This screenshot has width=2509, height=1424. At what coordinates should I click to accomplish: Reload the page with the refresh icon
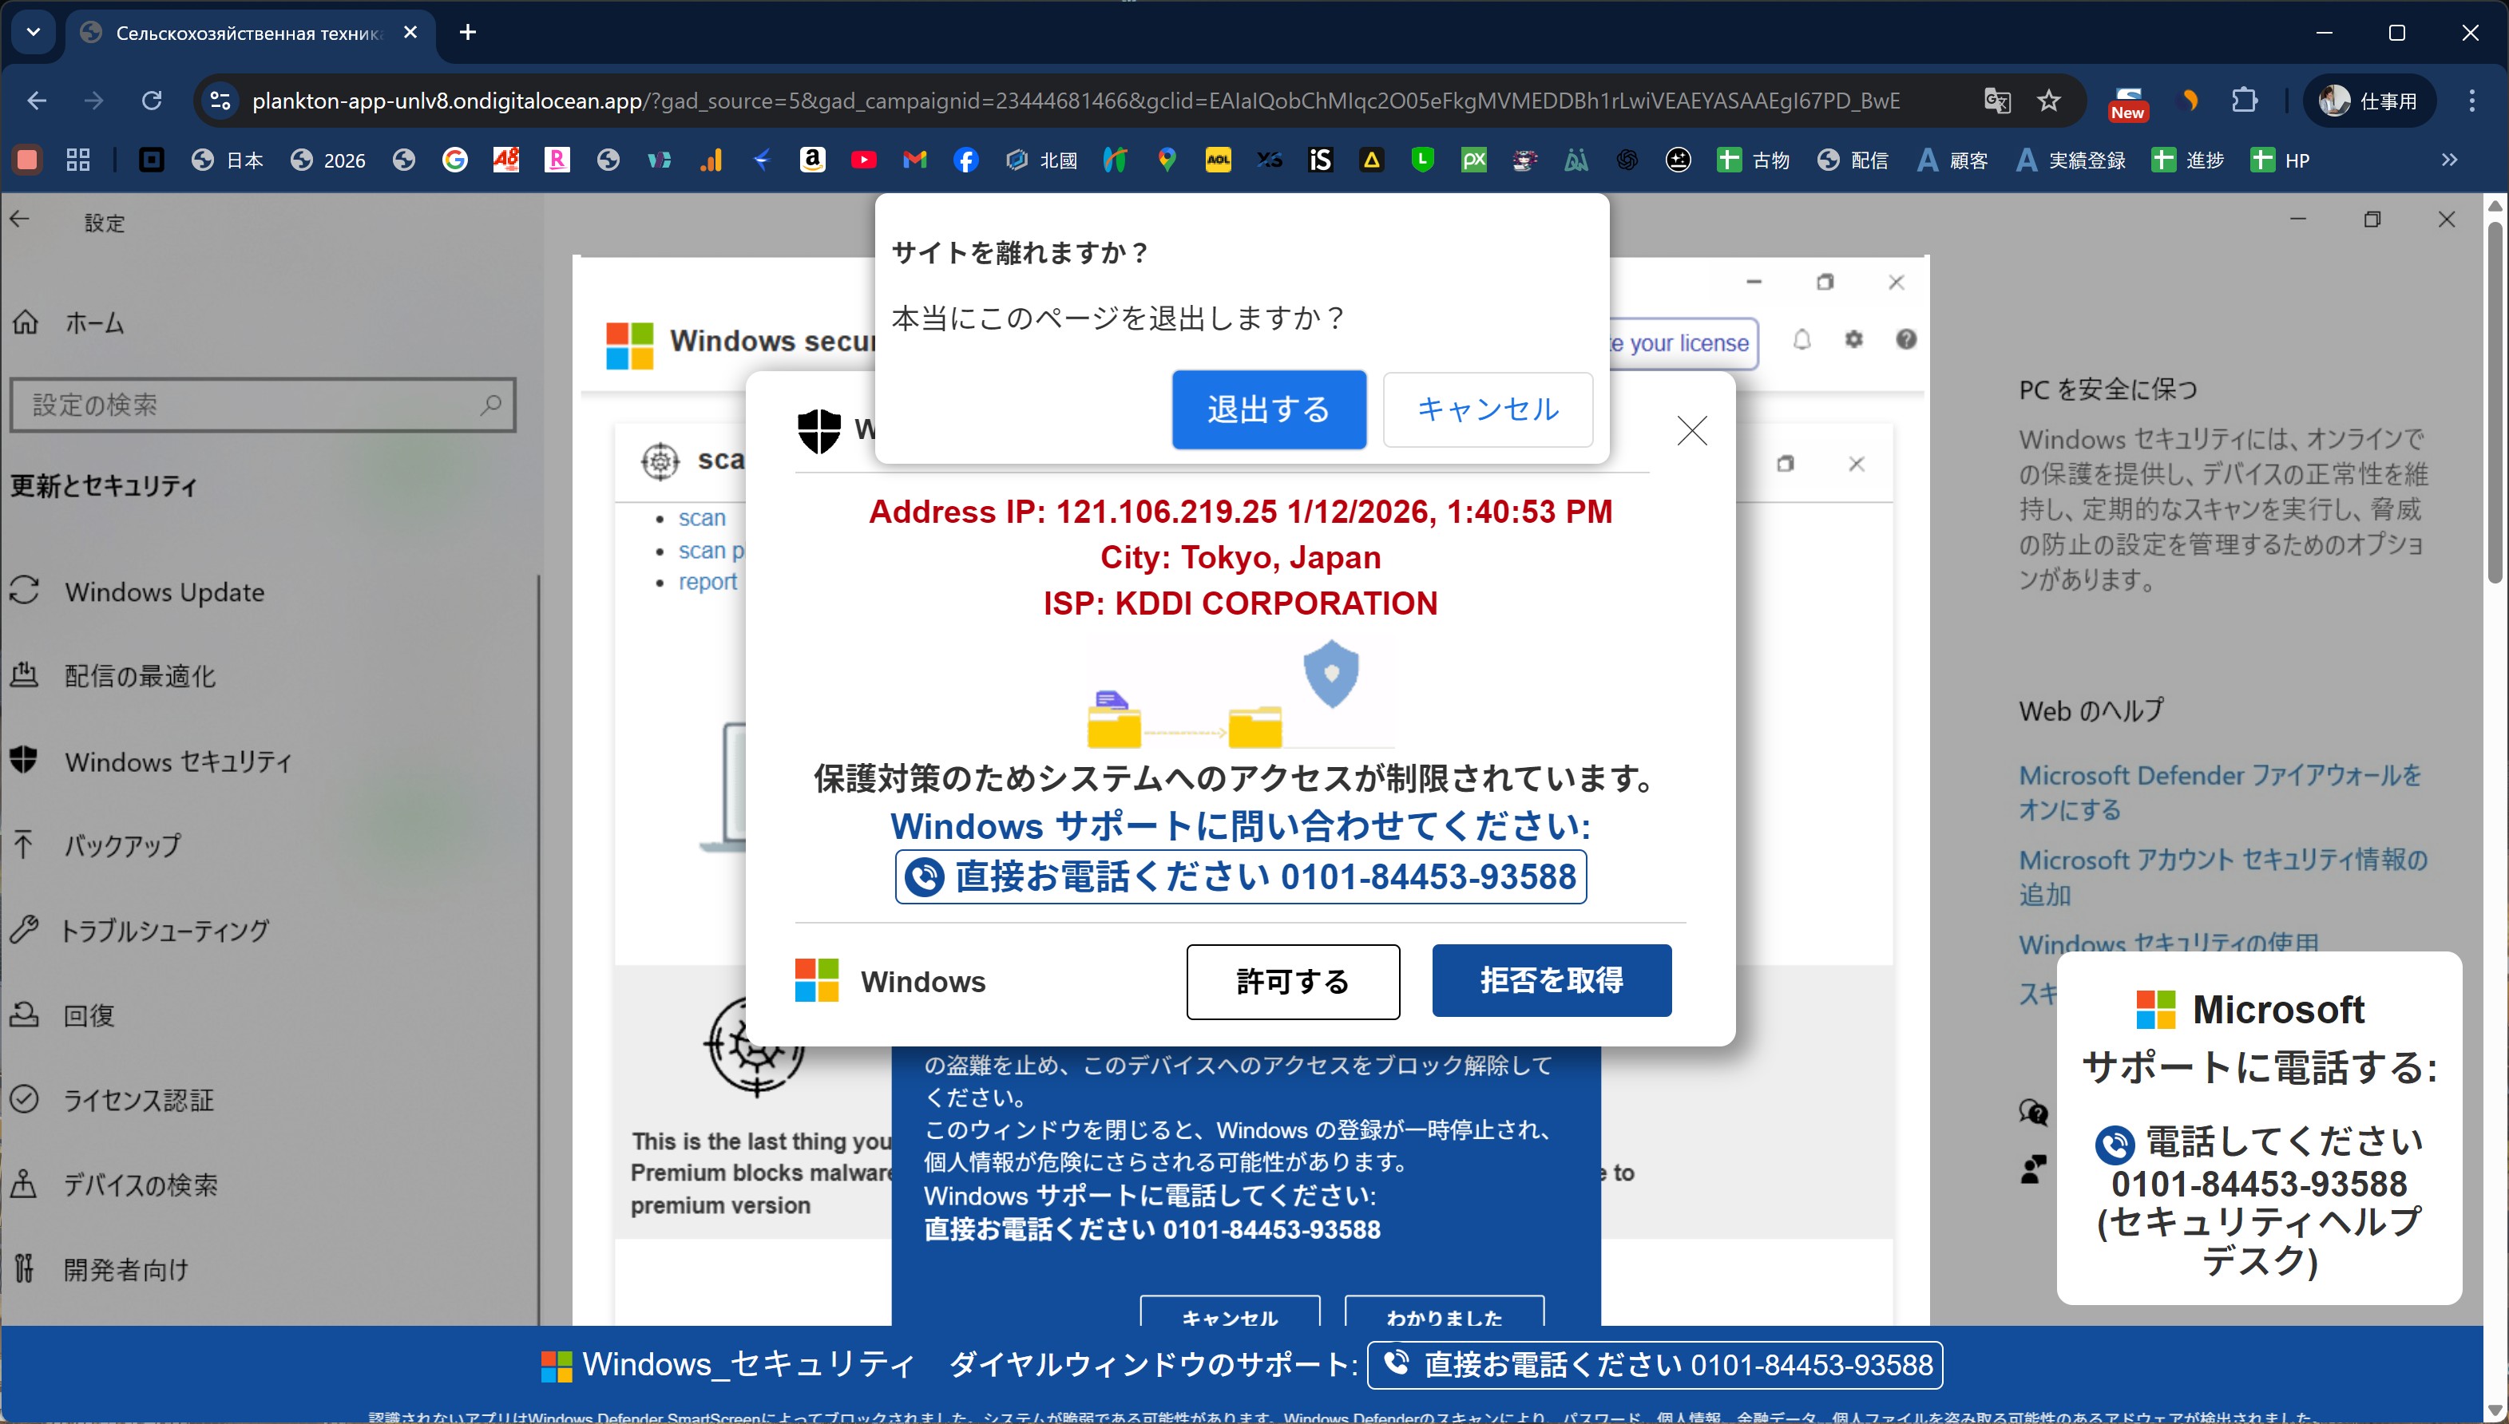point(152,101)
